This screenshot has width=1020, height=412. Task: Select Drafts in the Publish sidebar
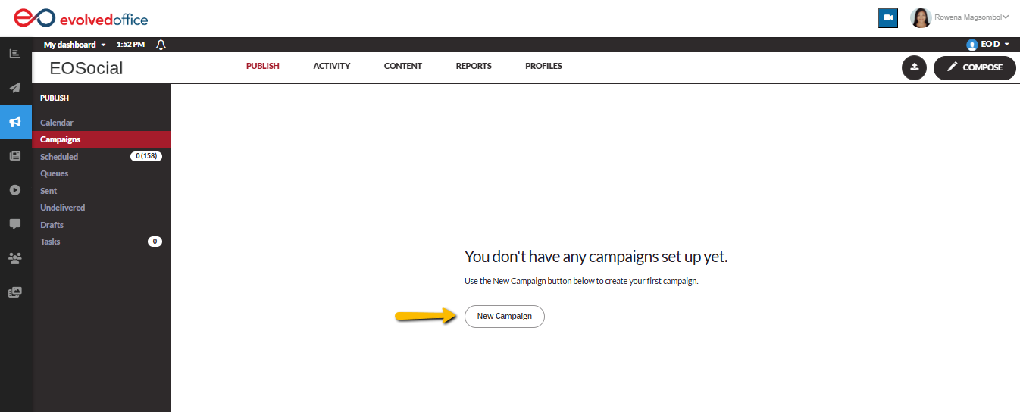click(52, 225)
